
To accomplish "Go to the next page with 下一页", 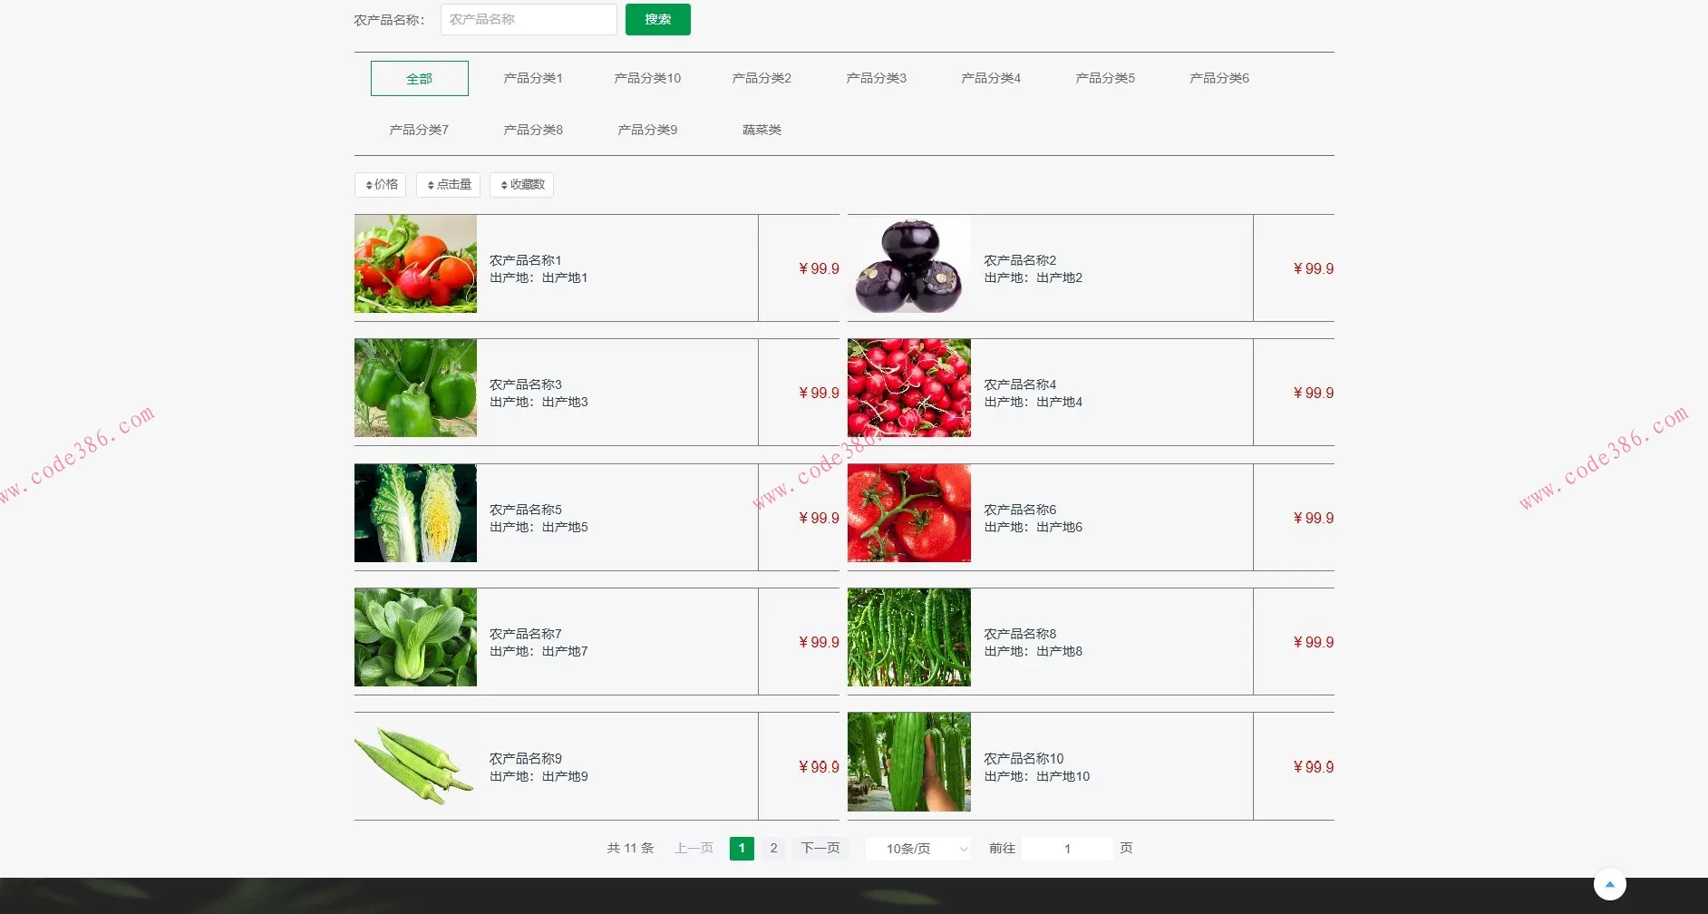I will [x=820, y=849].
